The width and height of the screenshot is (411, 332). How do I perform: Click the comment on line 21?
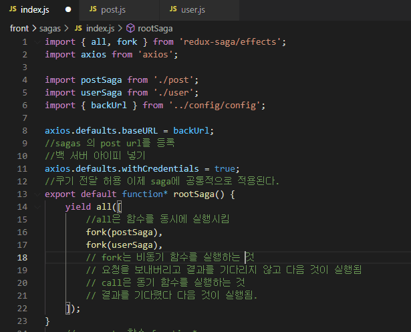[172, 295]
